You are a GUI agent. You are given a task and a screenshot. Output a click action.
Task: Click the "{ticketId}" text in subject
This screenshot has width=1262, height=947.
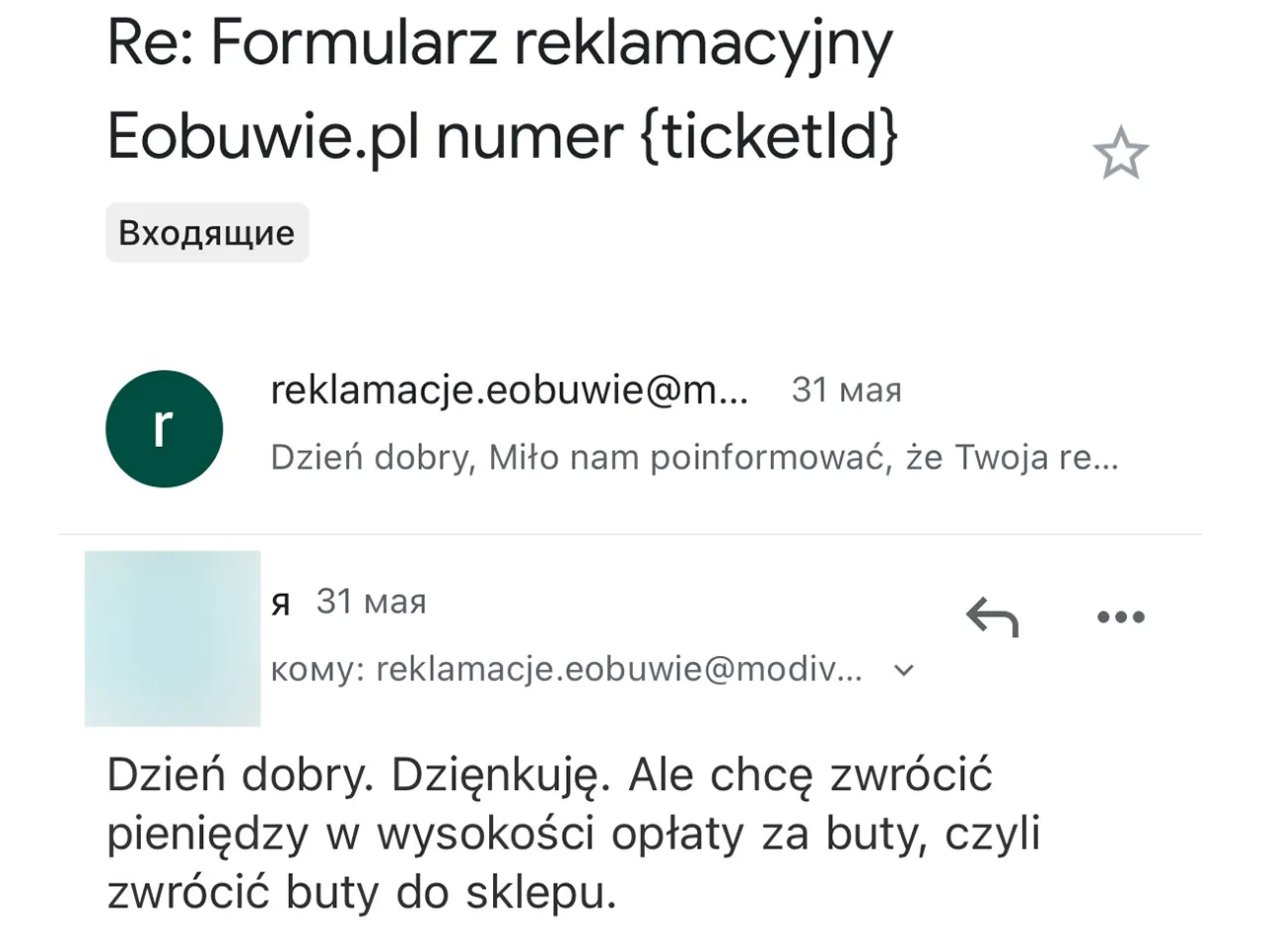(x=769, y=135)
